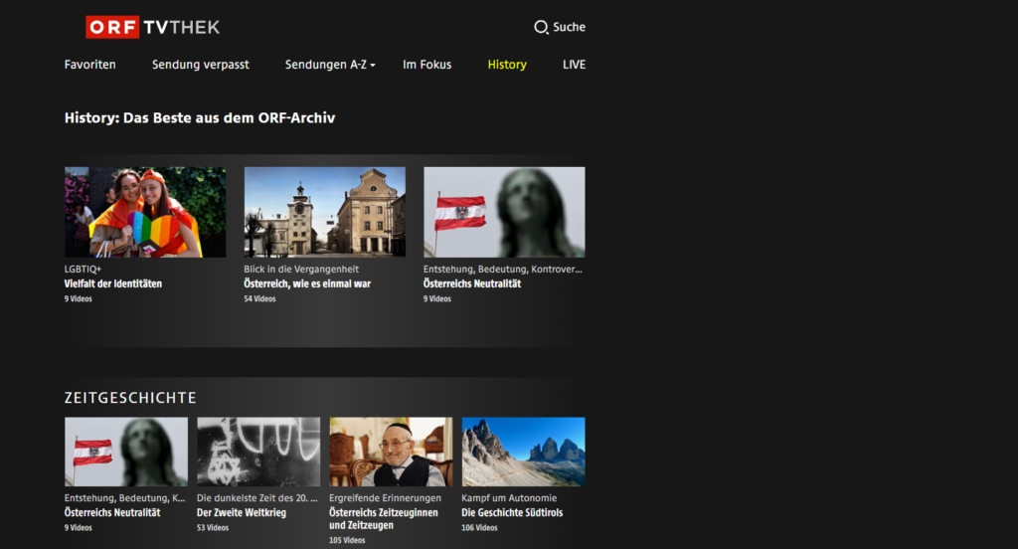
Task: Click the 'Ergreifende Erinnerungen' subtitle
Action: tap(385, 497)
